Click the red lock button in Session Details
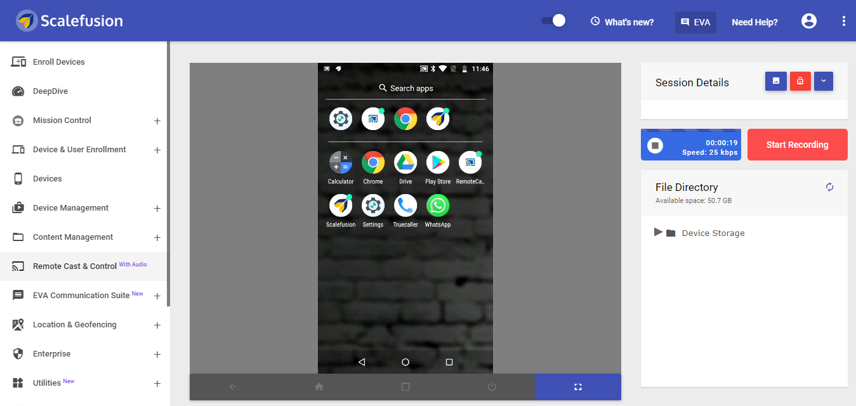 [x=800, y=81]
